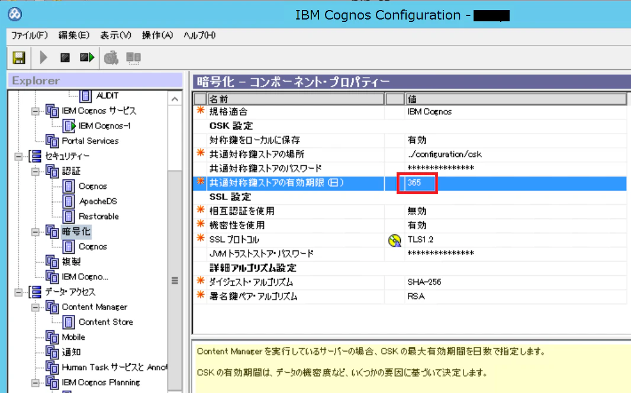This screenshot has width=631, height=393.
Task: Select the truncated IBM Cogno... node
Action: pyautogui.click(x=85, y=277)
